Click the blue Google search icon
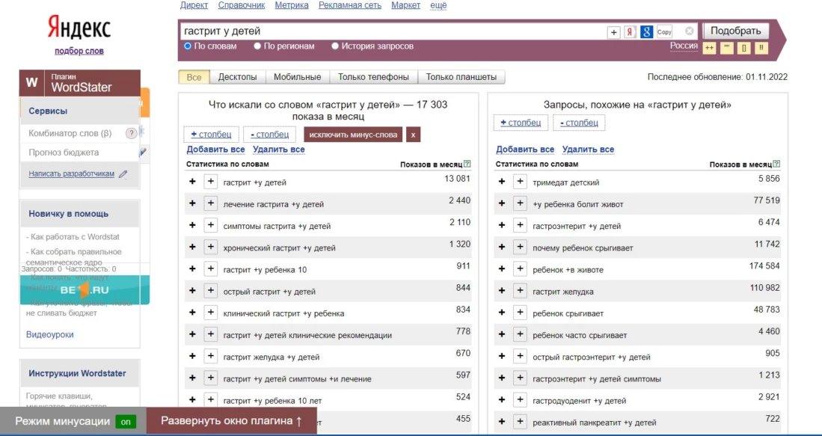 646,31
